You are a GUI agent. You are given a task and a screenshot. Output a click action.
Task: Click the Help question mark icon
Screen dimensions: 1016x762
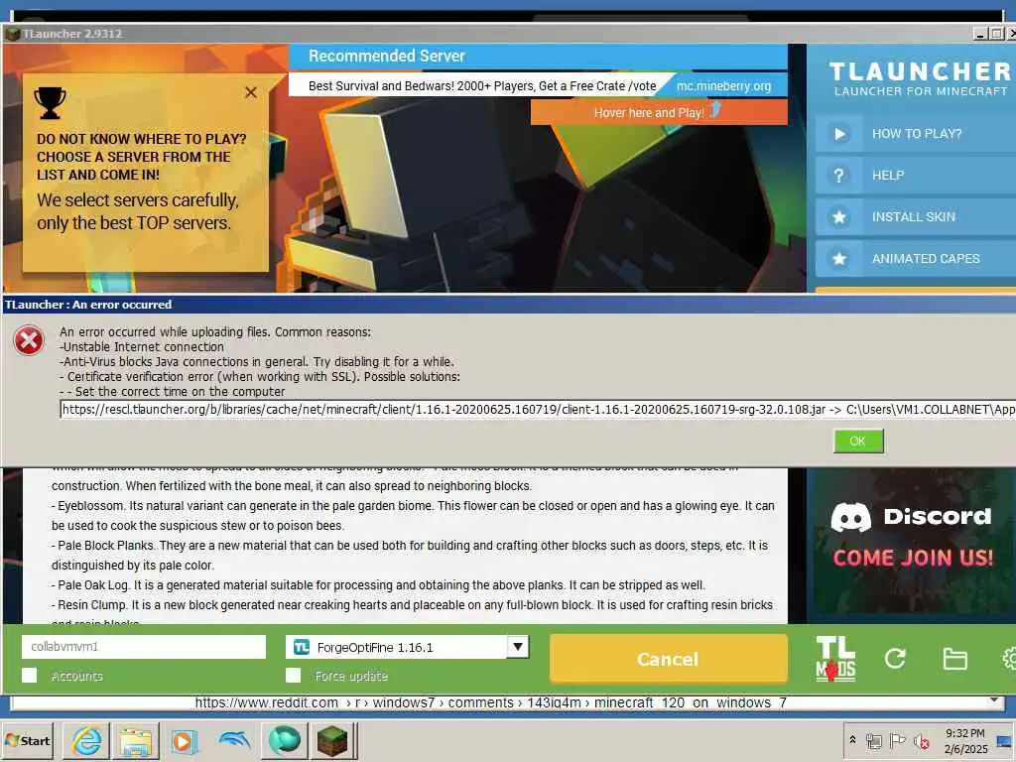click(x=839, y=176)
